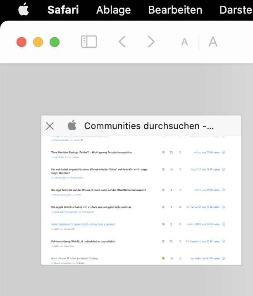Go back with the left chevron
The height and width of the screenshot is (296, 253).
coord(122,42)
